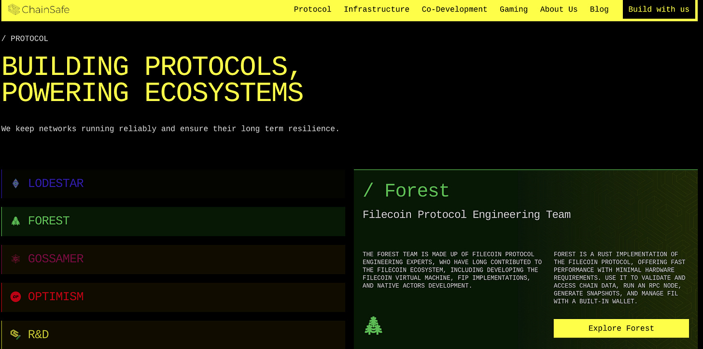This screenshot has height=349, width=703.
Task: Click paragraph starting FOREST IS A RUST IMPLEMENTATION
Action: (620, 278)
